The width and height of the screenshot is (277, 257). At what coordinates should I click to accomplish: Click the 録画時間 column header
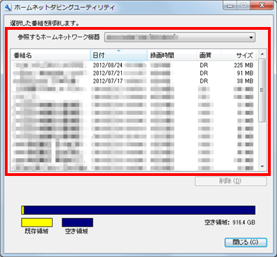(x=172, y=55)
